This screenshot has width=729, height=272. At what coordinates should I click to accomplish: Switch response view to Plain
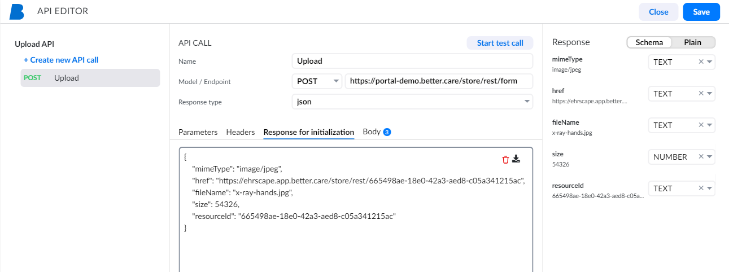point(693,42)
